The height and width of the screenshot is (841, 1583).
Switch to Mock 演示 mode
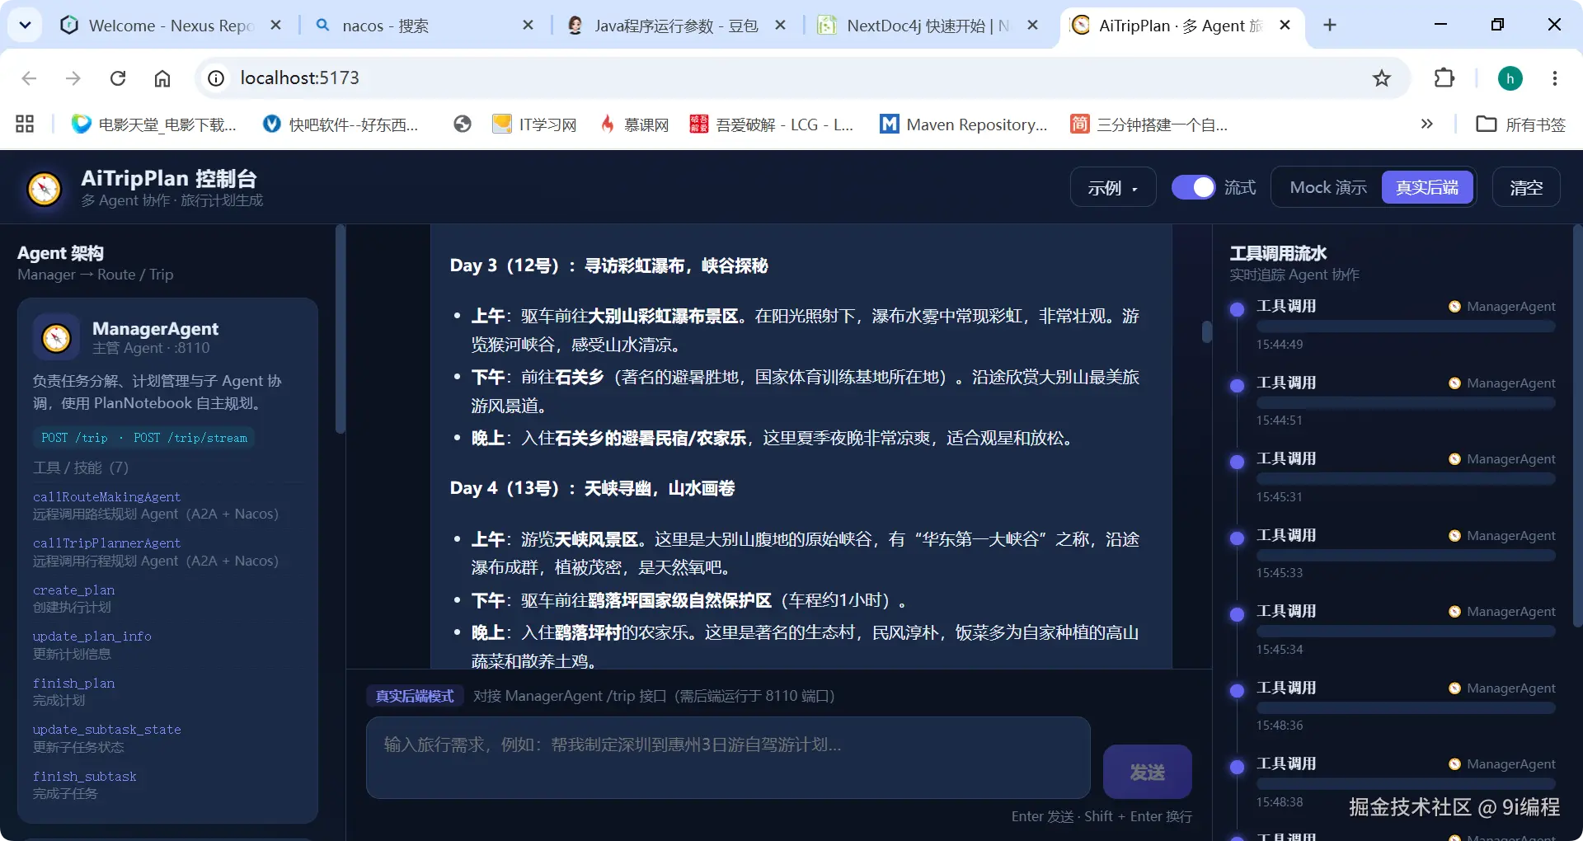(x=1328, y=188)
